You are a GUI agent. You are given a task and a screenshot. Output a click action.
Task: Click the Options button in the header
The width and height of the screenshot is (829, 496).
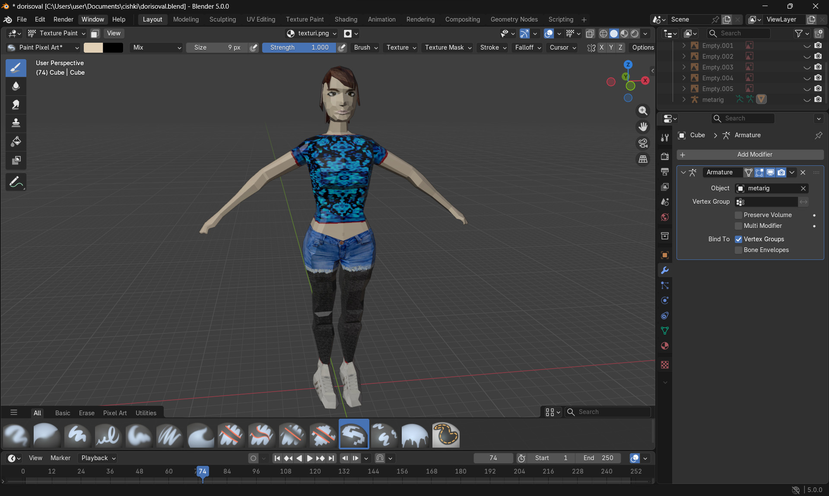642,47
